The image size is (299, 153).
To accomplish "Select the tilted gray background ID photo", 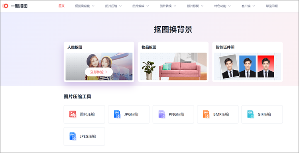I will click(229, 66).
